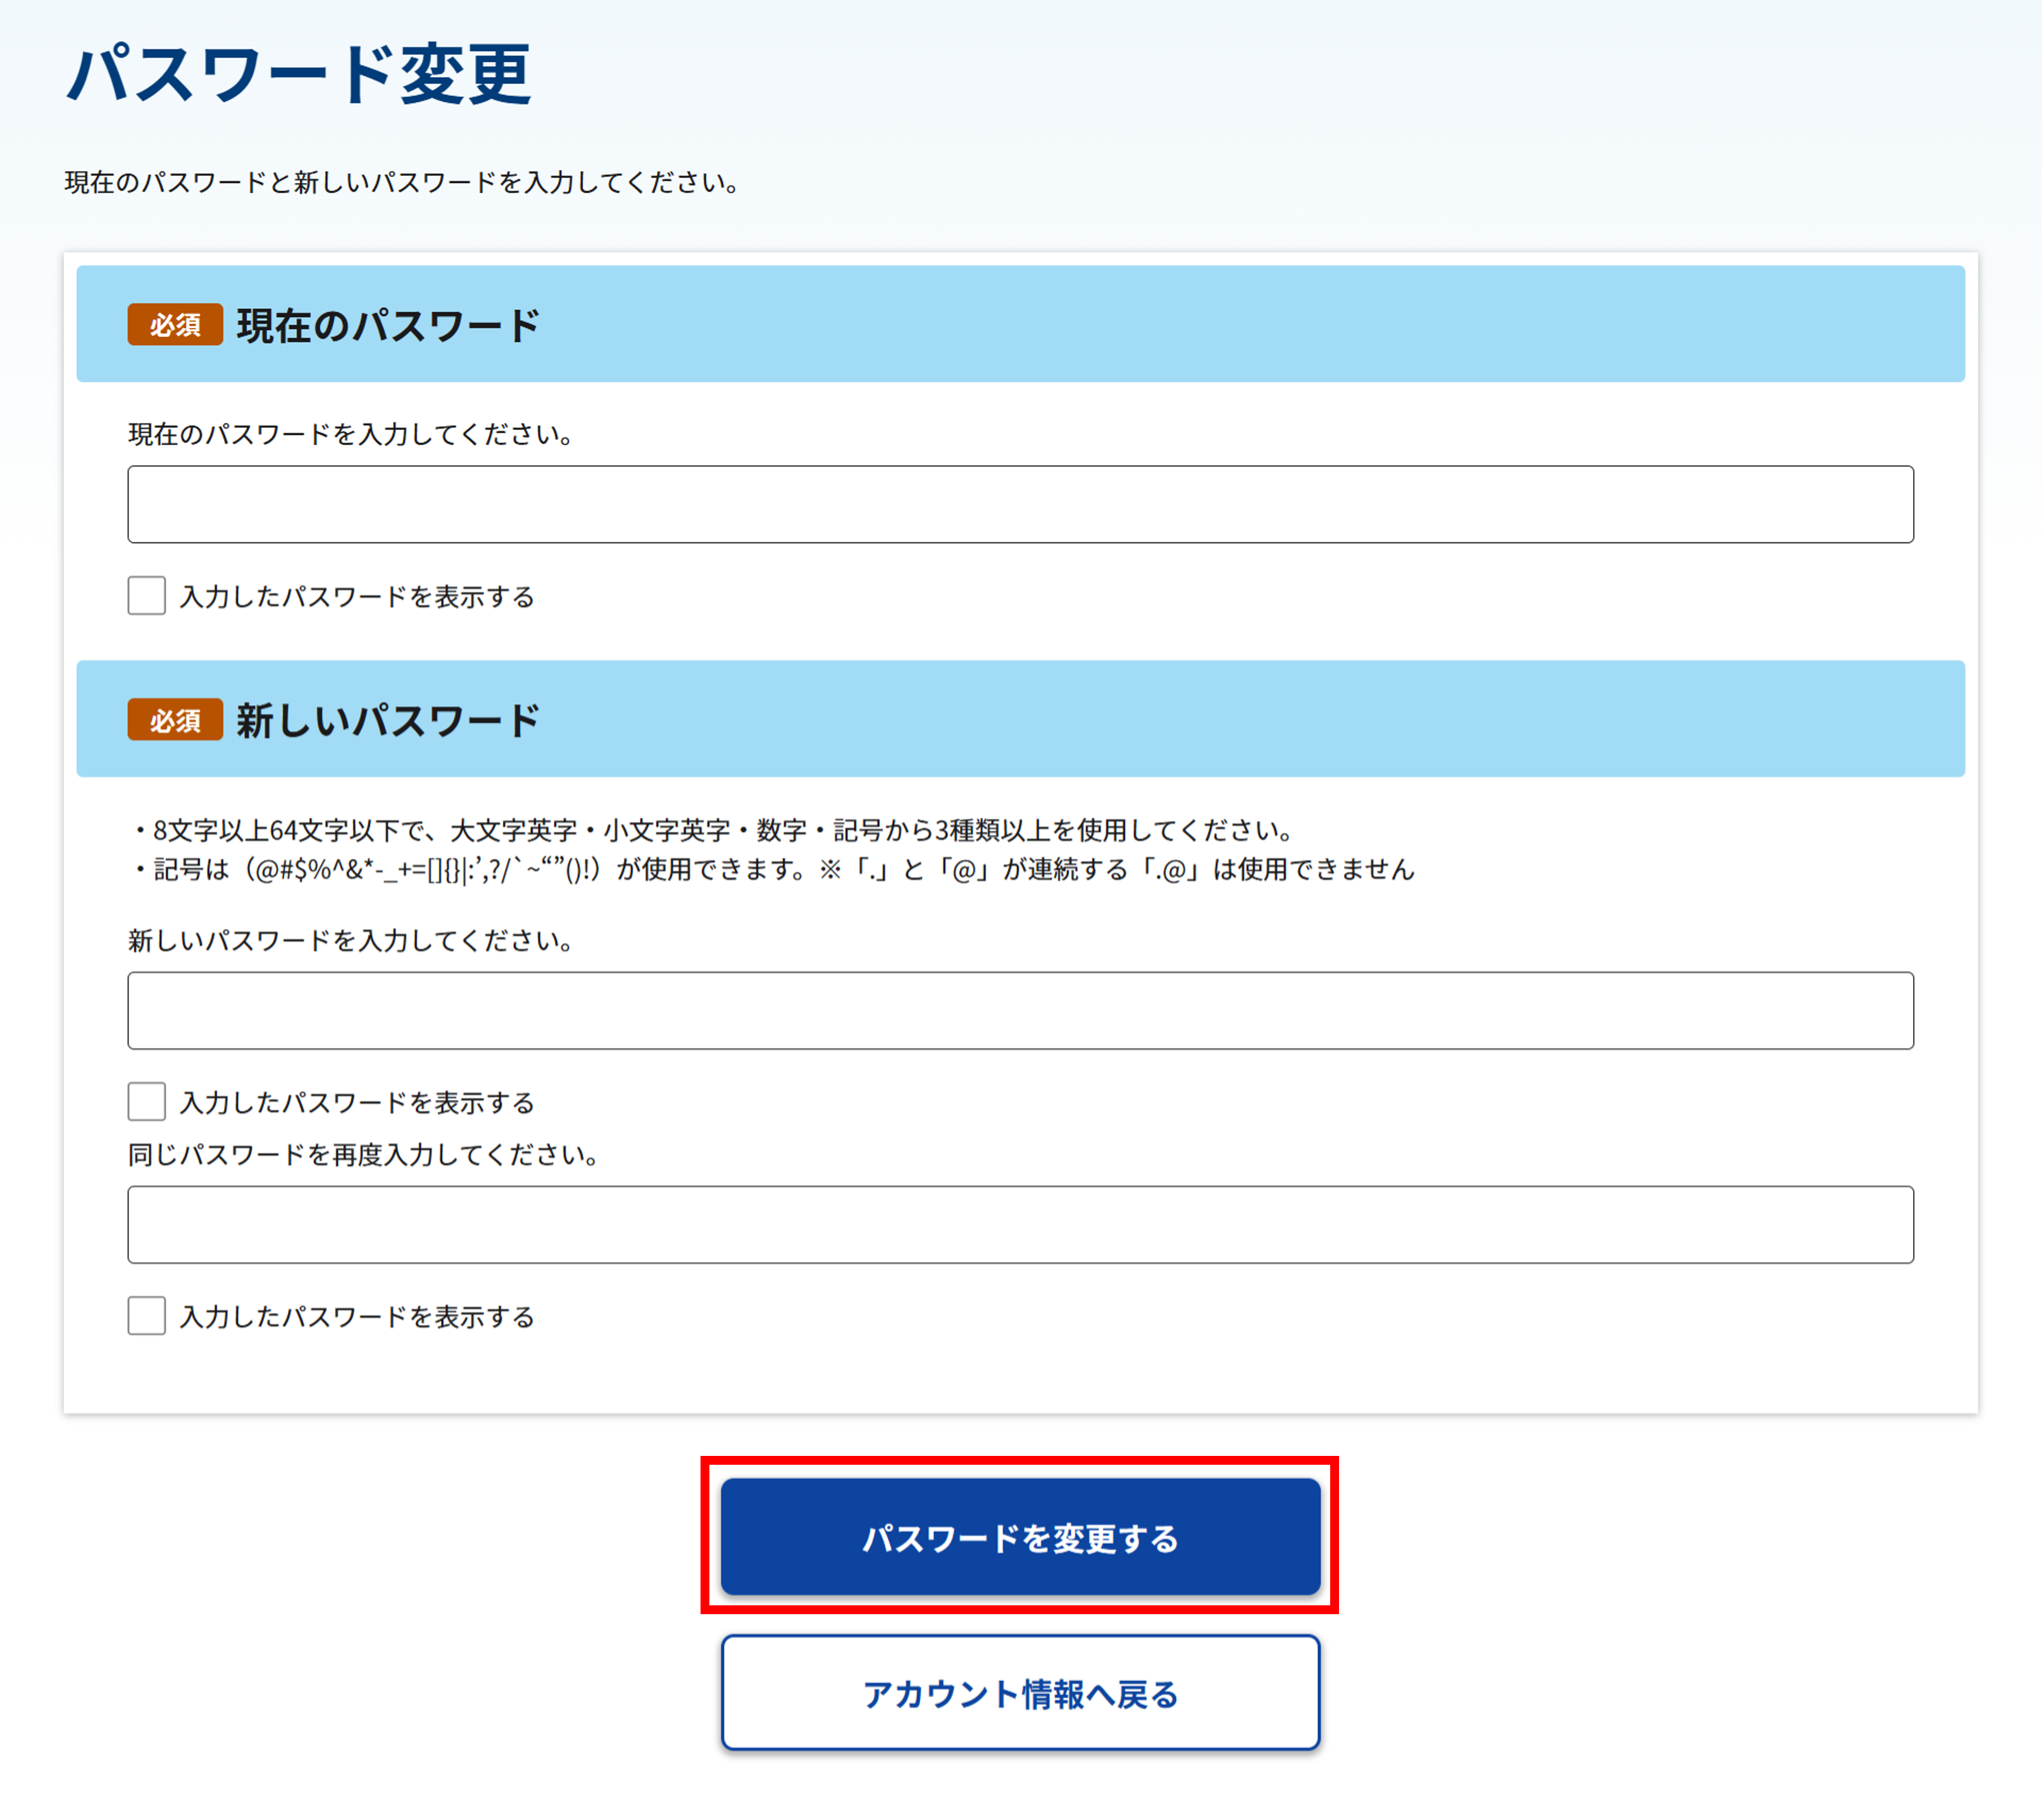Click アカウント情報へ戻る button
2044x1799 pixels.
pos(1021,1694)
